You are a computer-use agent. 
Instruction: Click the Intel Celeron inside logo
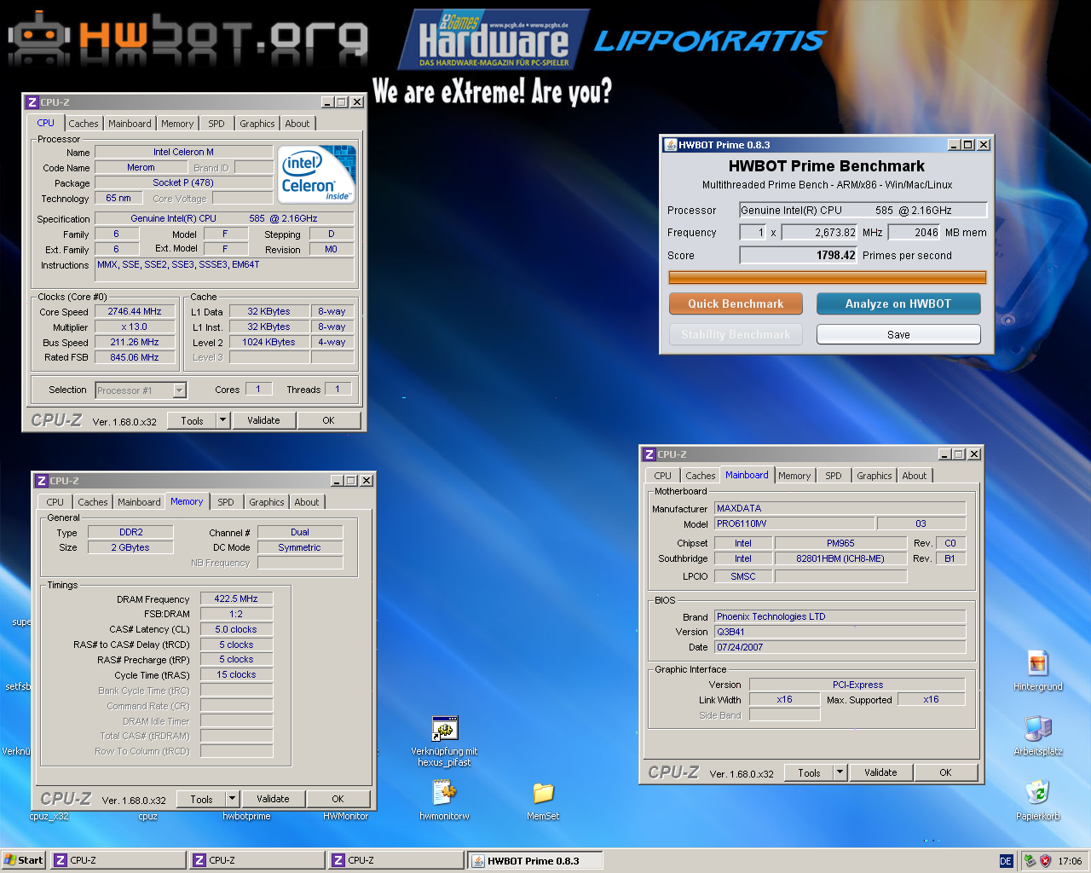click(317, 175)
